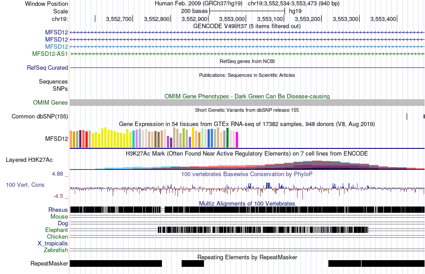The width and height of the screenshot is (425, 274).
Task: Click the Window Position label
Action: point(47,4)
